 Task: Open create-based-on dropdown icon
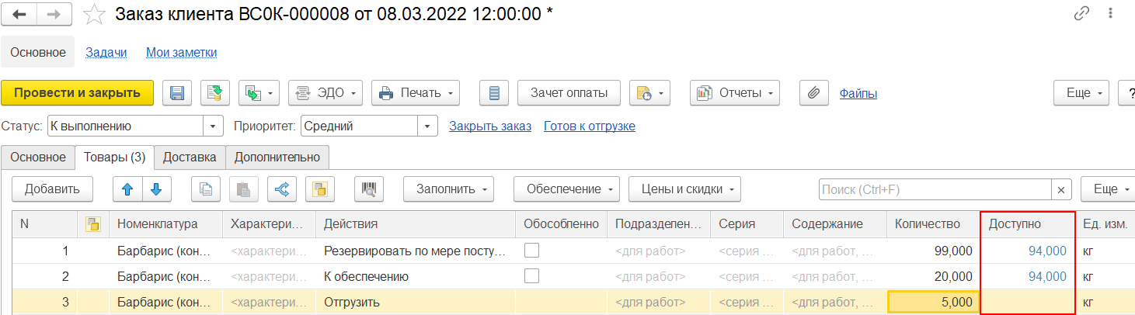pos(259,93)
